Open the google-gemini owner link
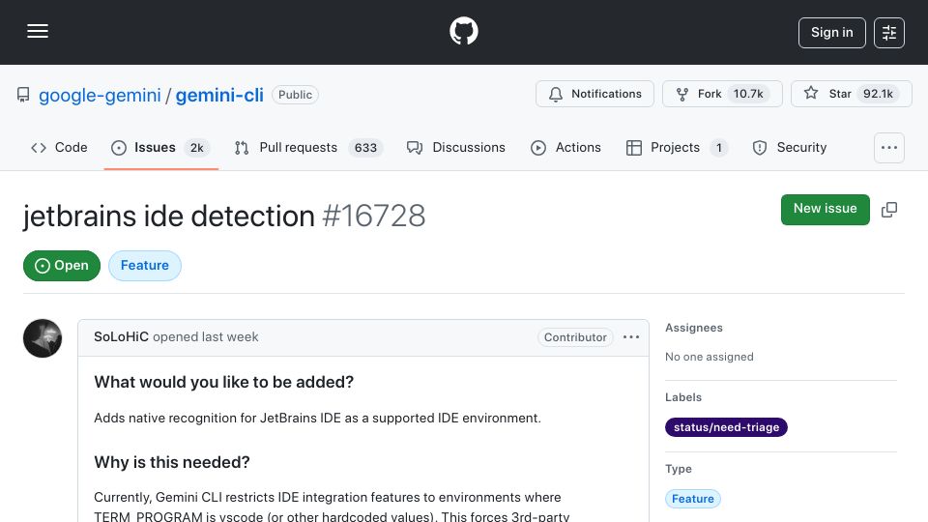 (x=100, y=95)
